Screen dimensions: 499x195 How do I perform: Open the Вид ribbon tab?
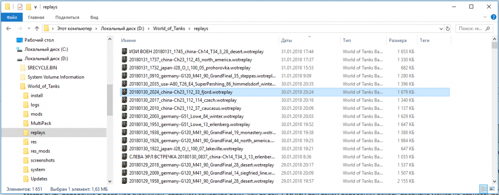pyautogui.click(x=94, y=17)
